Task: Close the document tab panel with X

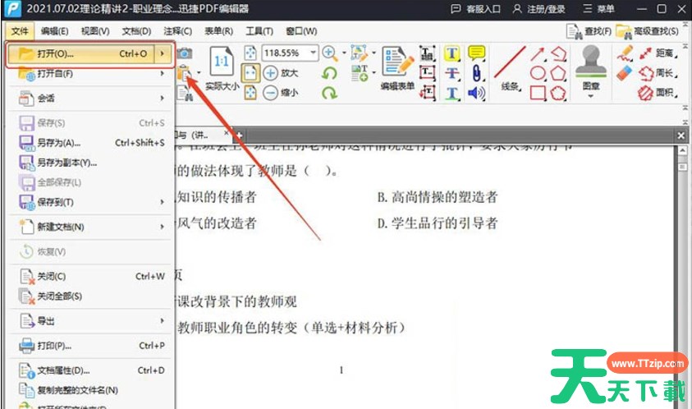Action: point(681,135)
